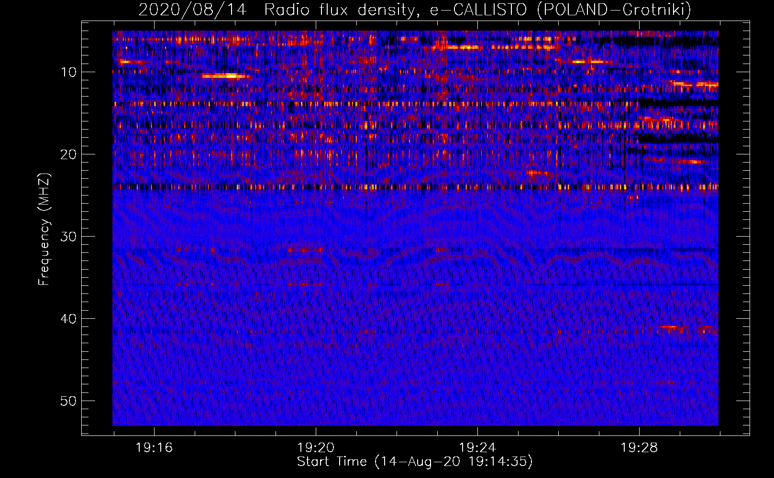Click the bright yellow burst near 10 MHz

click(x=225, y=76)
